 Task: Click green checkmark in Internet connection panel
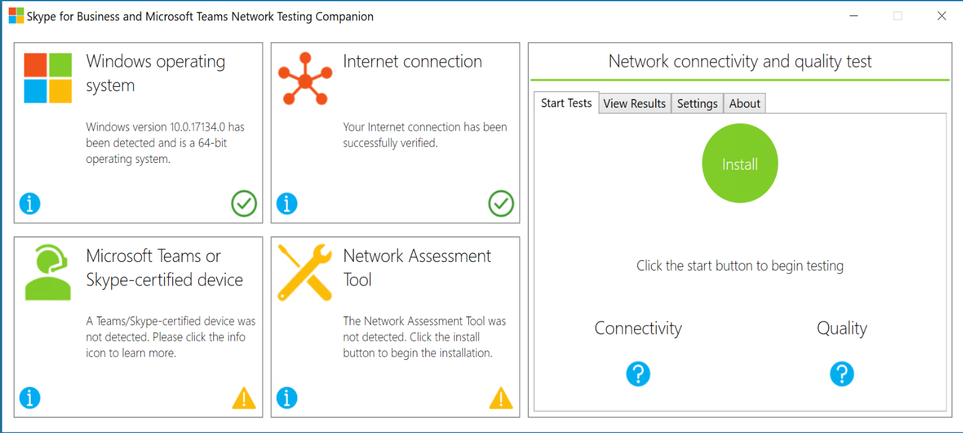coord(501,203)
